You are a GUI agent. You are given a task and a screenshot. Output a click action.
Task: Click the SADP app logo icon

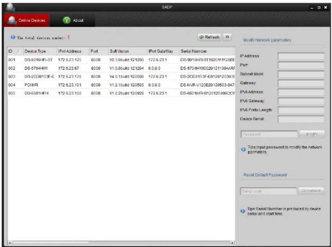point(10,7)
